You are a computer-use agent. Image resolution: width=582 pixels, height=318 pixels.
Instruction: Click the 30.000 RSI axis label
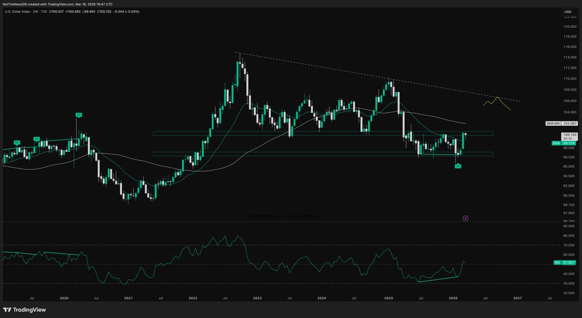tap(569, 284)
